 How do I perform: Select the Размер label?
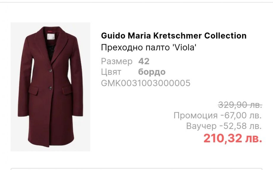point(117,61)
